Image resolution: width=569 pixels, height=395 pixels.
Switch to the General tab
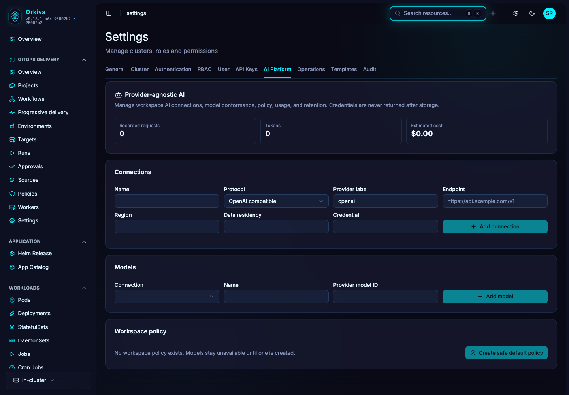[115, 70]
